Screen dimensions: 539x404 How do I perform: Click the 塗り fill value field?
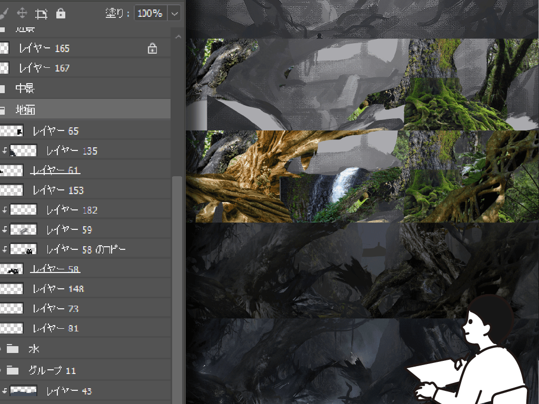pyautogui.click(x=150, y=13)
